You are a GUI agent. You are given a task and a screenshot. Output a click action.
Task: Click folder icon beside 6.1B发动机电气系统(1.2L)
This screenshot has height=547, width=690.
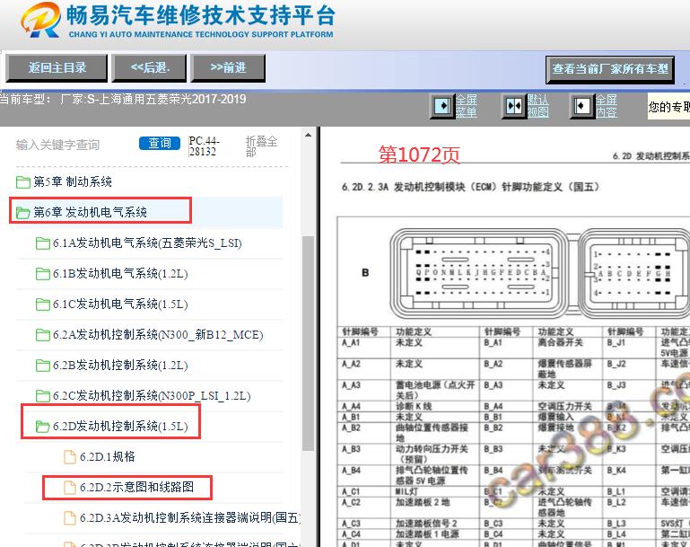(43, 273)
